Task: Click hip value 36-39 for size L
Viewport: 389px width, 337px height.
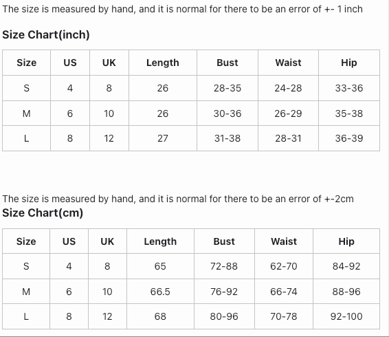Action: (x=349, y=138)
